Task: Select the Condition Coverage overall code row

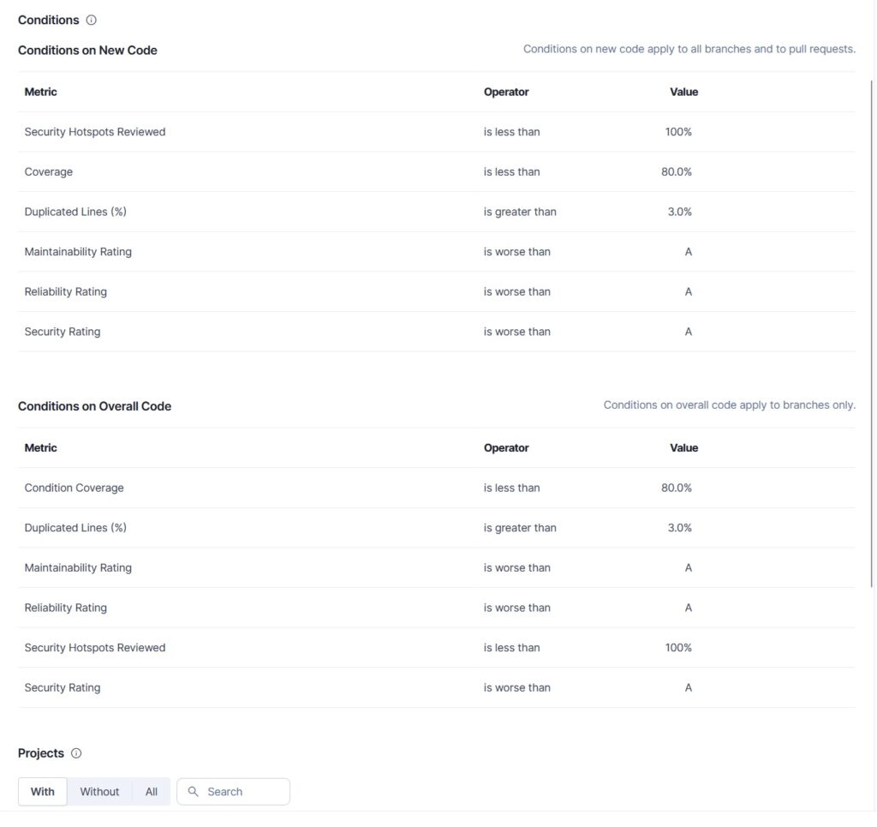Action: pyautogui.click(x=74, y=487)
